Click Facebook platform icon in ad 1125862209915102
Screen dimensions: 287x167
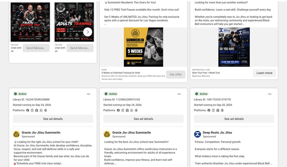coord(118,110)
